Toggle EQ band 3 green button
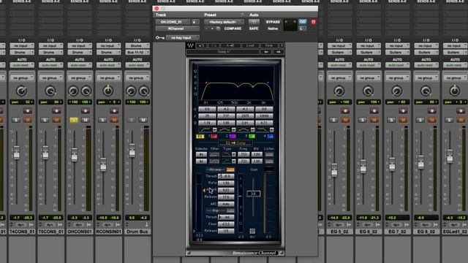Image resolution: width=468 pixels, height=263 pixels. pyautogui.click(x=252, y=137)
